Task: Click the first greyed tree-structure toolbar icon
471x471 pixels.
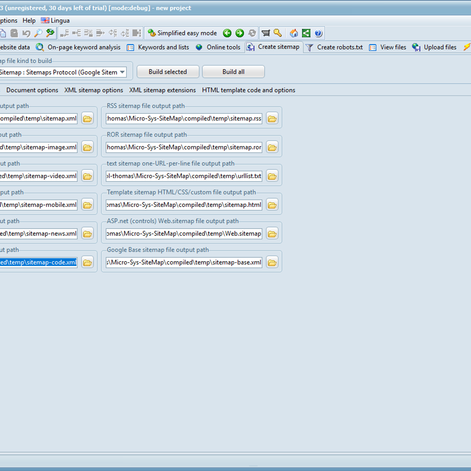Action: tap(64, 33)
